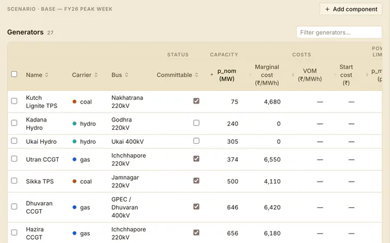Open the Dhuvaran CCGT generator name
The image size is (390, 243).
point(39,207)
